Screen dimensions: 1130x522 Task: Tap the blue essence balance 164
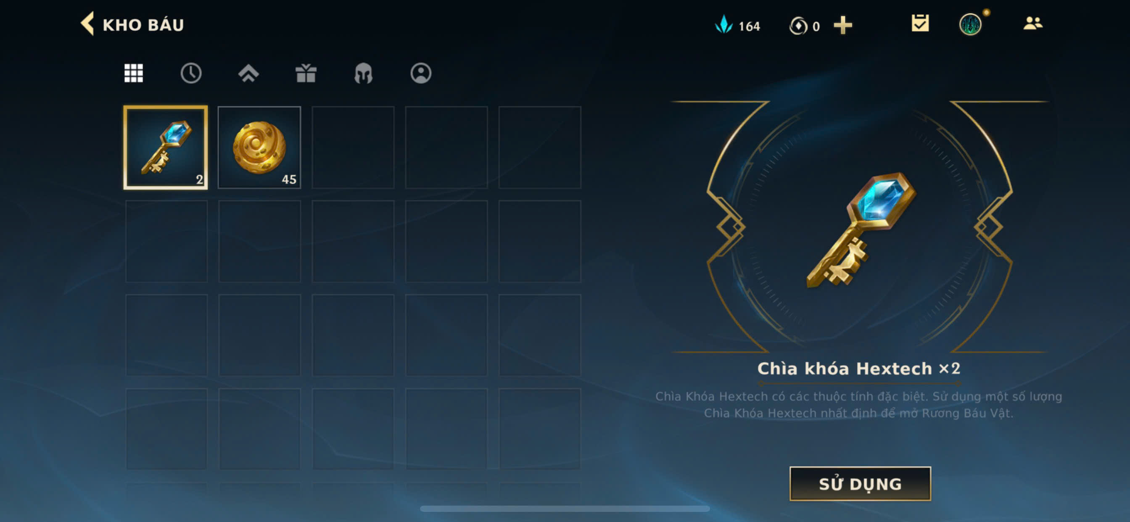tap(738, 26)
